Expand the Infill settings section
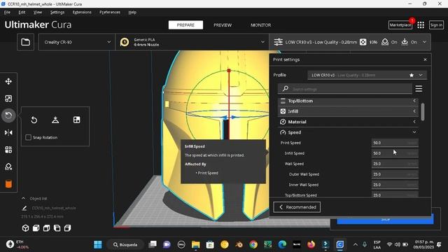Viewport: 448px width, 252px height. pyautogui.click(x=348, y=111)
